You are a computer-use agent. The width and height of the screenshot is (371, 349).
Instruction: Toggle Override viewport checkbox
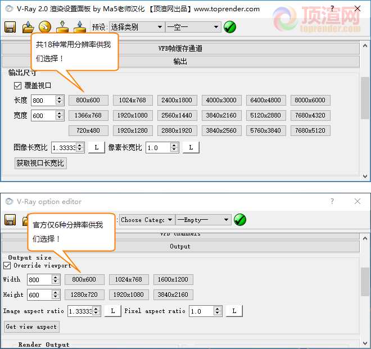pyautogui.click(x=7, y=265)
